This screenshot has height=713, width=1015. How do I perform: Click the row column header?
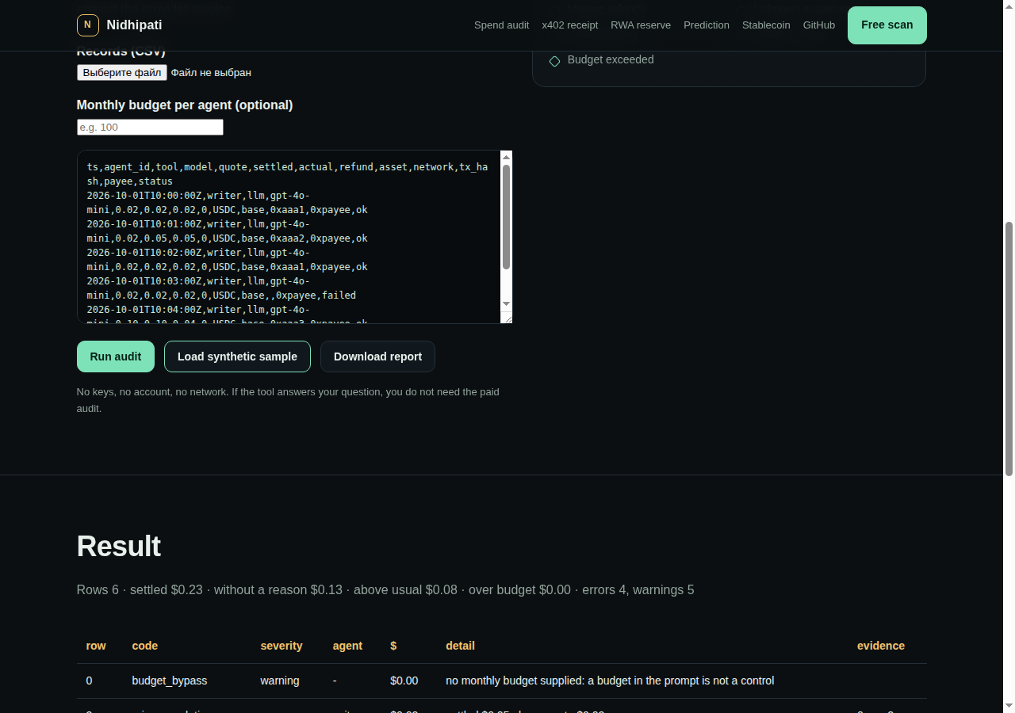pyautogui.click(x=96, y=646)
